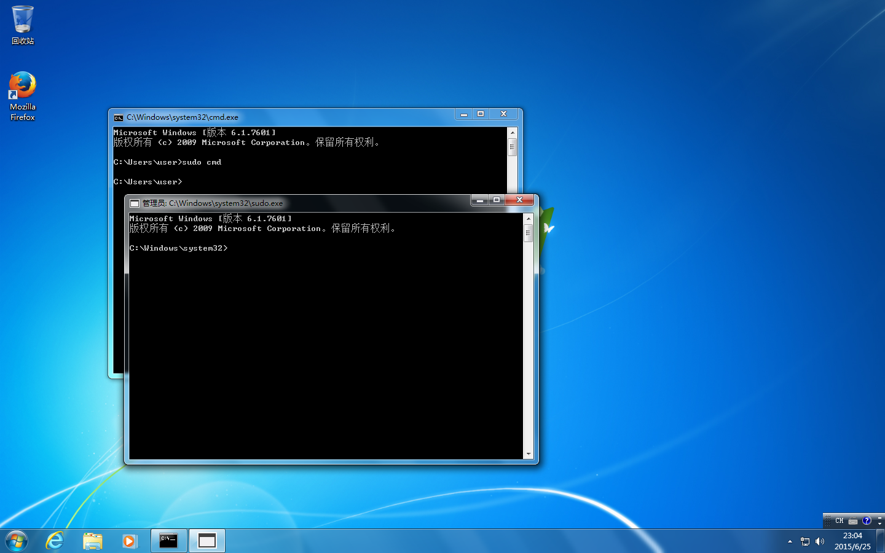Screen dimensions: 885x553
Task: Close the cmd.exe window
Action: [x=503, y=114]
